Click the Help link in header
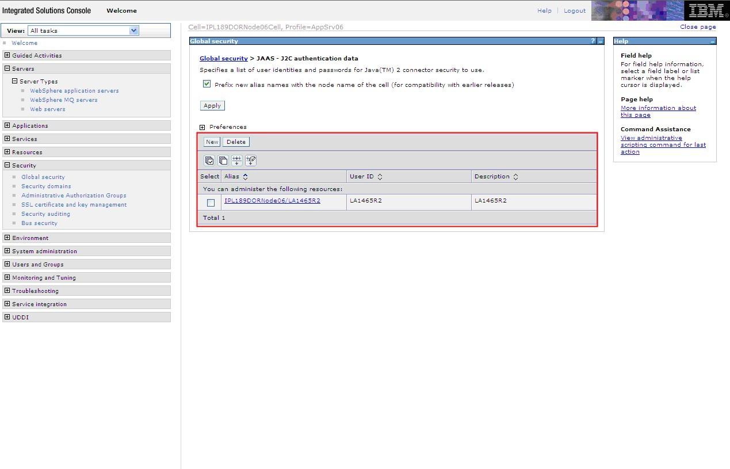730x469 pixels. [544, 10]
